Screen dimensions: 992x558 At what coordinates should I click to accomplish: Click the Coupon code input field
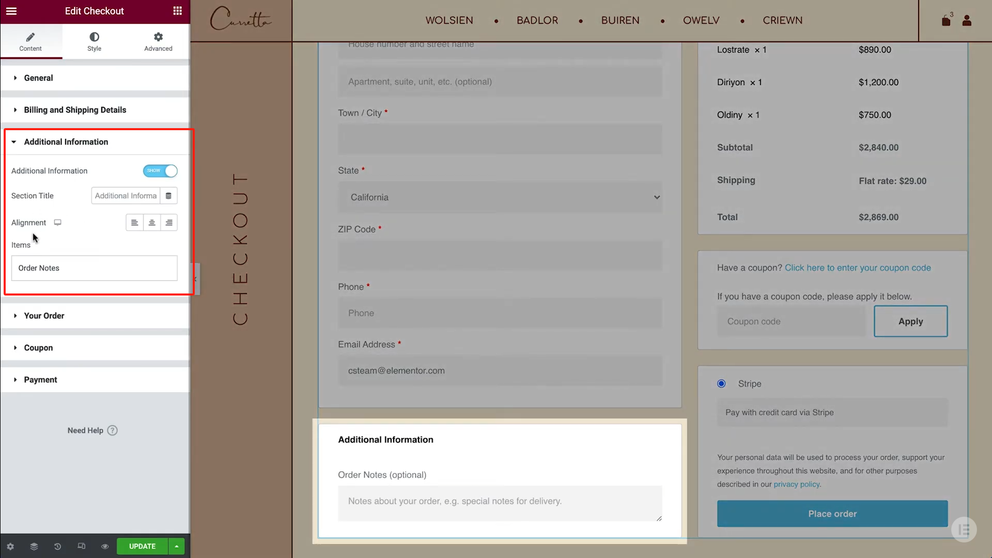[x=791, y=321]
